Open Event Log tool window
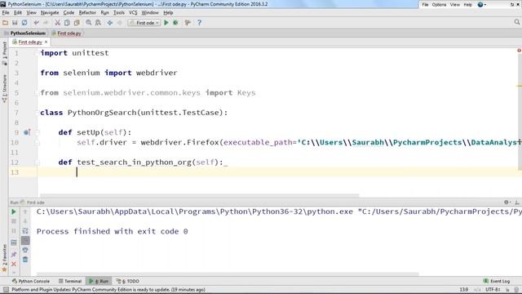 click(x=497, y=281)
